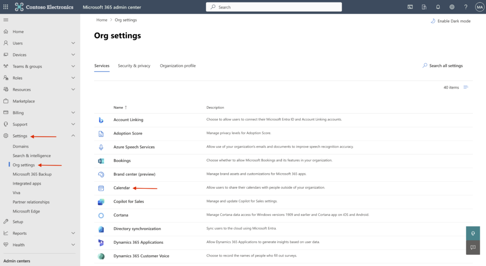The height and width of the screenshot is (266, 486).
Task: Expand the Users section chevron
Action: click(x=73, y=43)
